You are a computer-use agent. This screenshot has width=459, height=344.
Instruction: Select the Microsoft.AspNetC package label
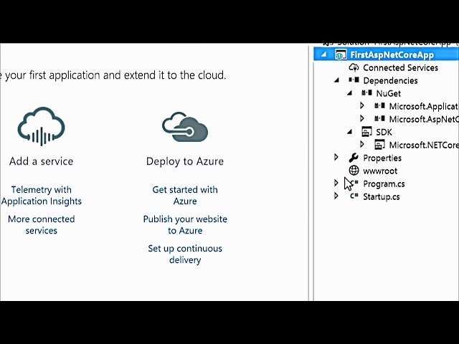coord(424,120)
